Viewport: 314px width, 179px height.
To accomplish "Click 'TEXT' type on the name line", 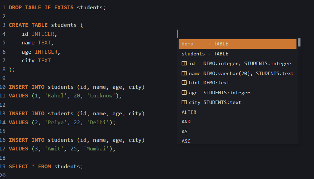I will tap(44, 43).
